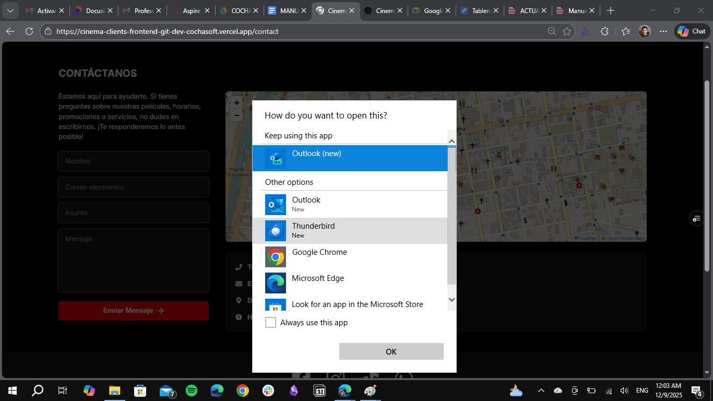Choose Google Chrome to open the link
Image resolution: width=713 pixels, height=401 pixels.
[x=350, y=256]
